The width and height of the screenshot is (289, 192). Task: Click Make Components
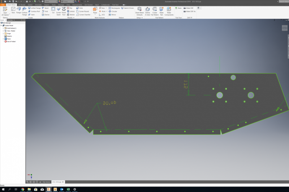[x=169, y=11]
